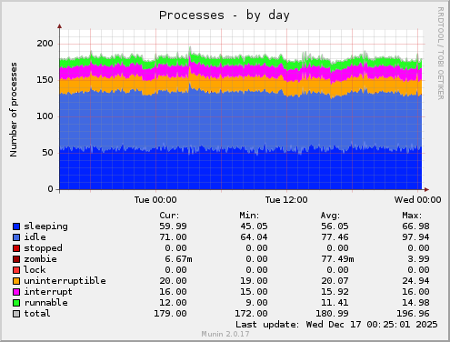
Task: Click the 'Cur:' column header
Action: coord(169,216)
